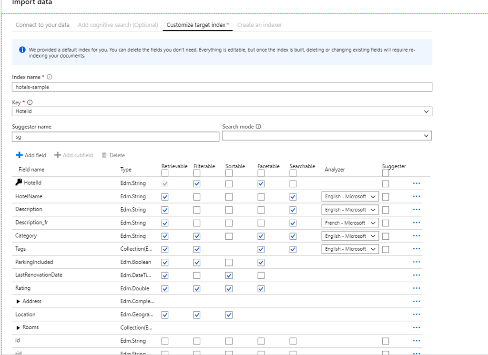The height and width of the screenshot is (355, 488).
Task: Switch to the Connect to your data tab
Action: [42, 25]
